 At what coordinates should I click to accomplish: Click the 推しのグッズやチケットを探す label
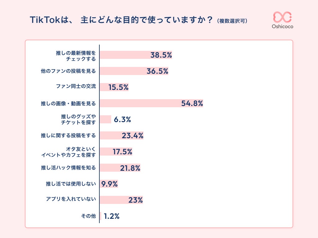pyautogui.click(x=78, y=119)
